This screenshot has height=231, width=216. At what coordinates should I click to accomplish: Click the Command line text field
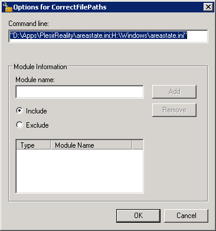108,36
